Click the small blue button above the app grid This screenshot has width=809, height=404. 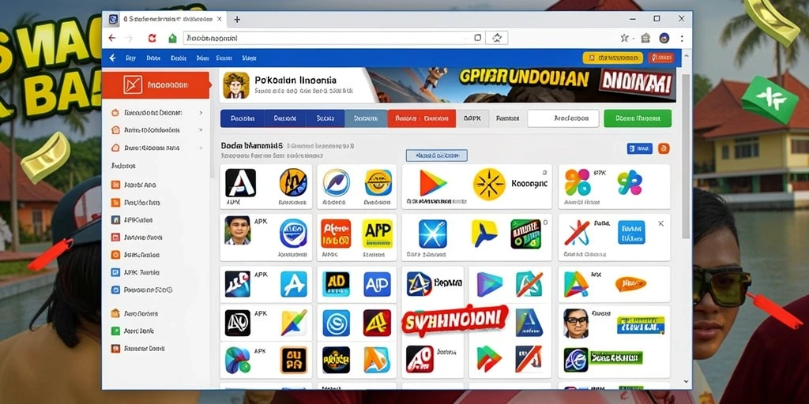[x=640, y=149]
